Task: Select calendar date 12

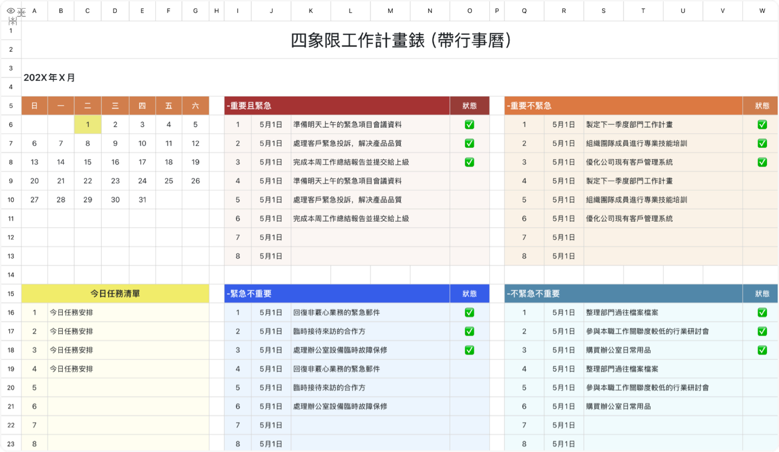Action: tap(195, 143)
